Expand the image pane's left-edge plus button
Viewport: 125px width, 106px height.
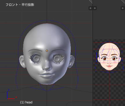95,8
